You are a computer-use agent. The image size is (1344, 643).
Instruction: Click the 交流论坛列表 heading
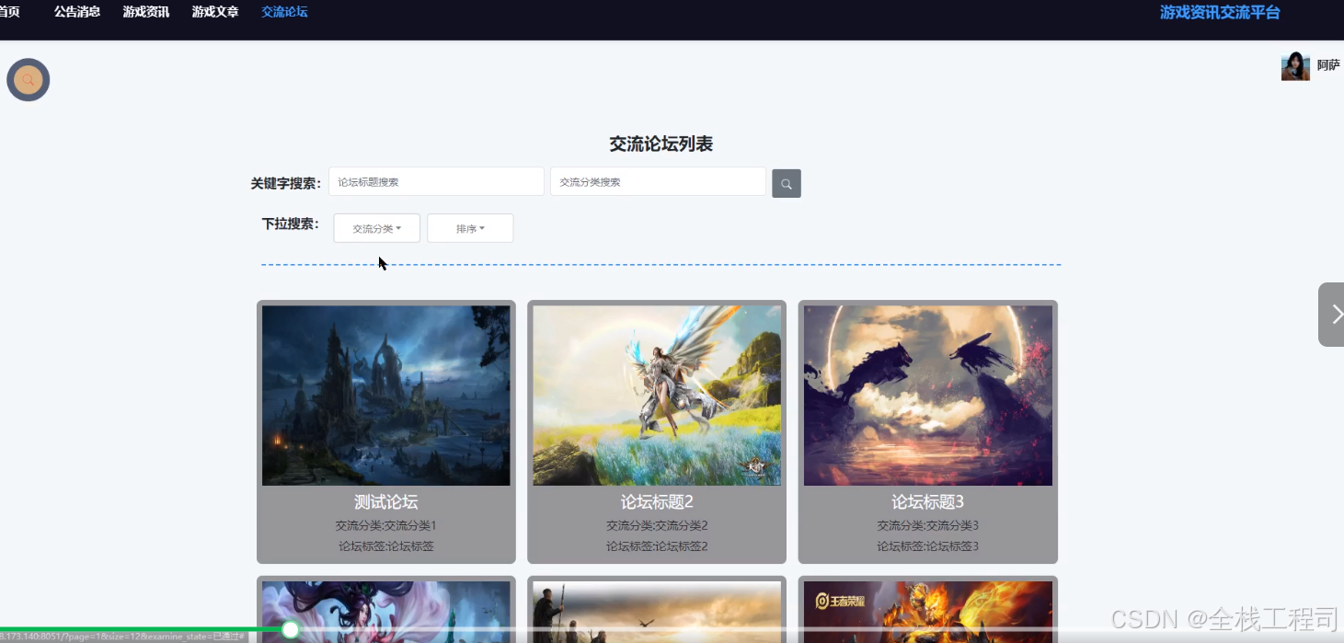[661, 144]
